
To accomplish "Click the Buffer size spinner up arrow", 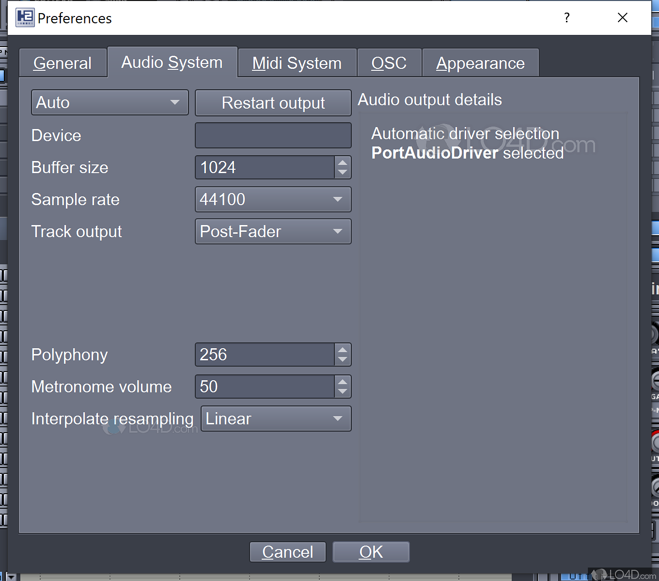I will click(x=342, y=162).
